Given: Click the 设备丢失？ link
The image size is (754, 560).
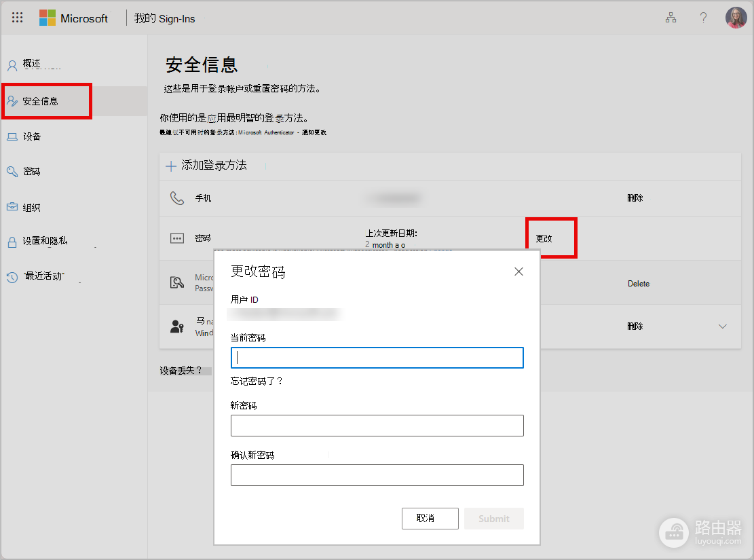Looking at the screenshot, I should (181, 371).
